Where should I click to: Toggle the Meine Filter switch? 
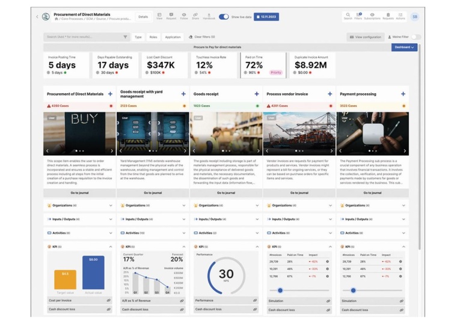pos(415,37)
